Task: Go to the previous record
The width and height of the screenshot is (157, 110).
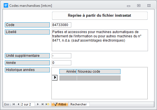Action: click(18, 104)
